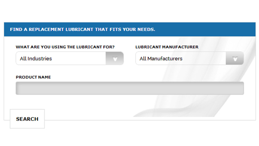Screen dimensions: 259x146
Task: Click the 'Find a replacement lubricant' header text
Action: point(82,29)
